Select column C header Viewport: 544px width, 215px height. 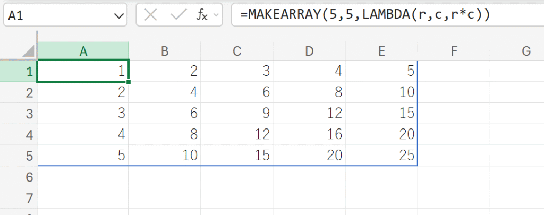click(237, 51)
